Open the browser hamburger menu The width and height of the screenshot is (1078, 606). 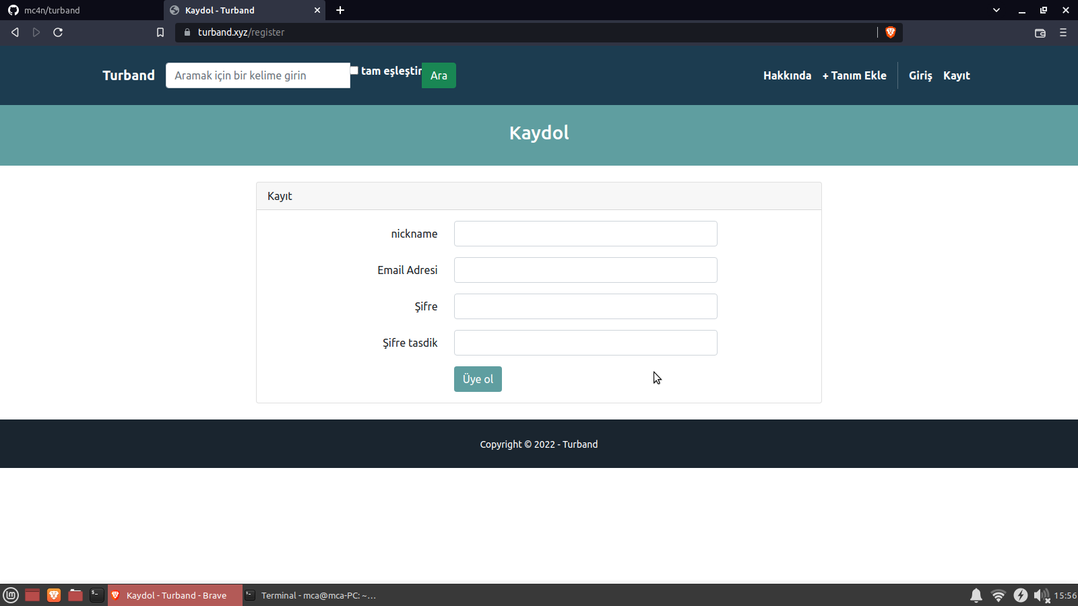1063,32
